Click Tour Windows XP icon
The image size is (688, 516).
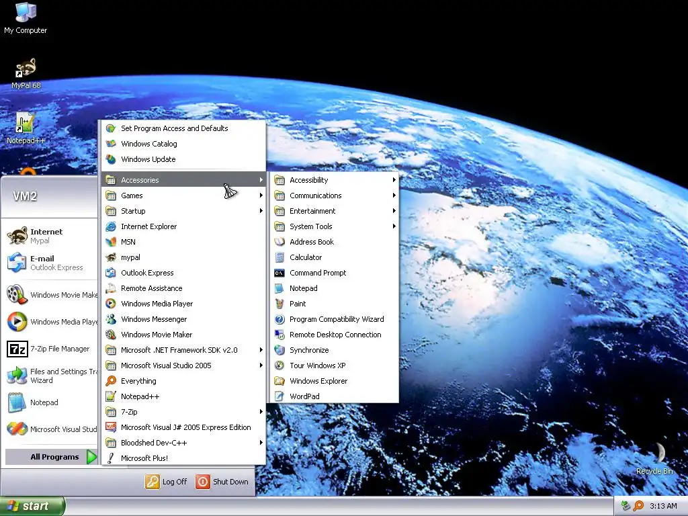point(279,365)
